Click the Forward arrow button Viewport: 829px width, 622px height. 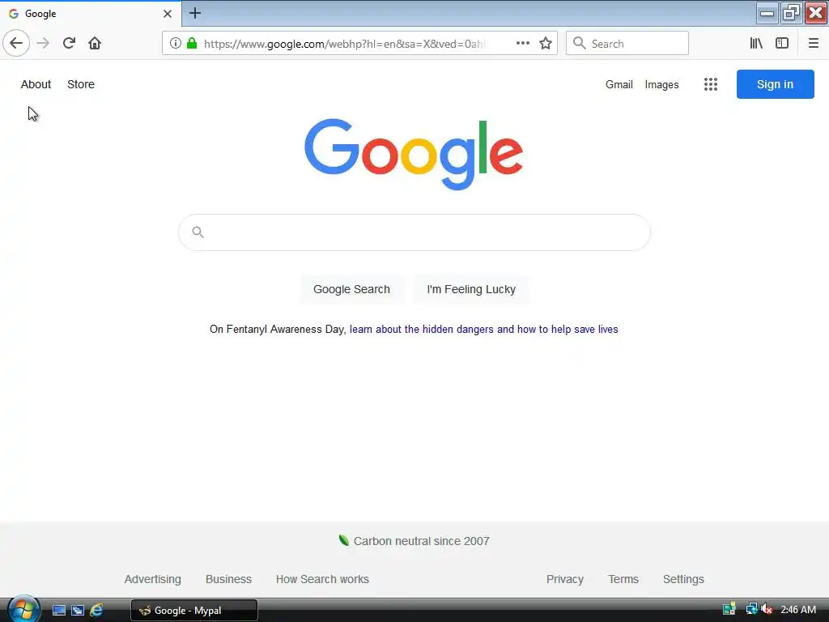click(x=43, y=43)
